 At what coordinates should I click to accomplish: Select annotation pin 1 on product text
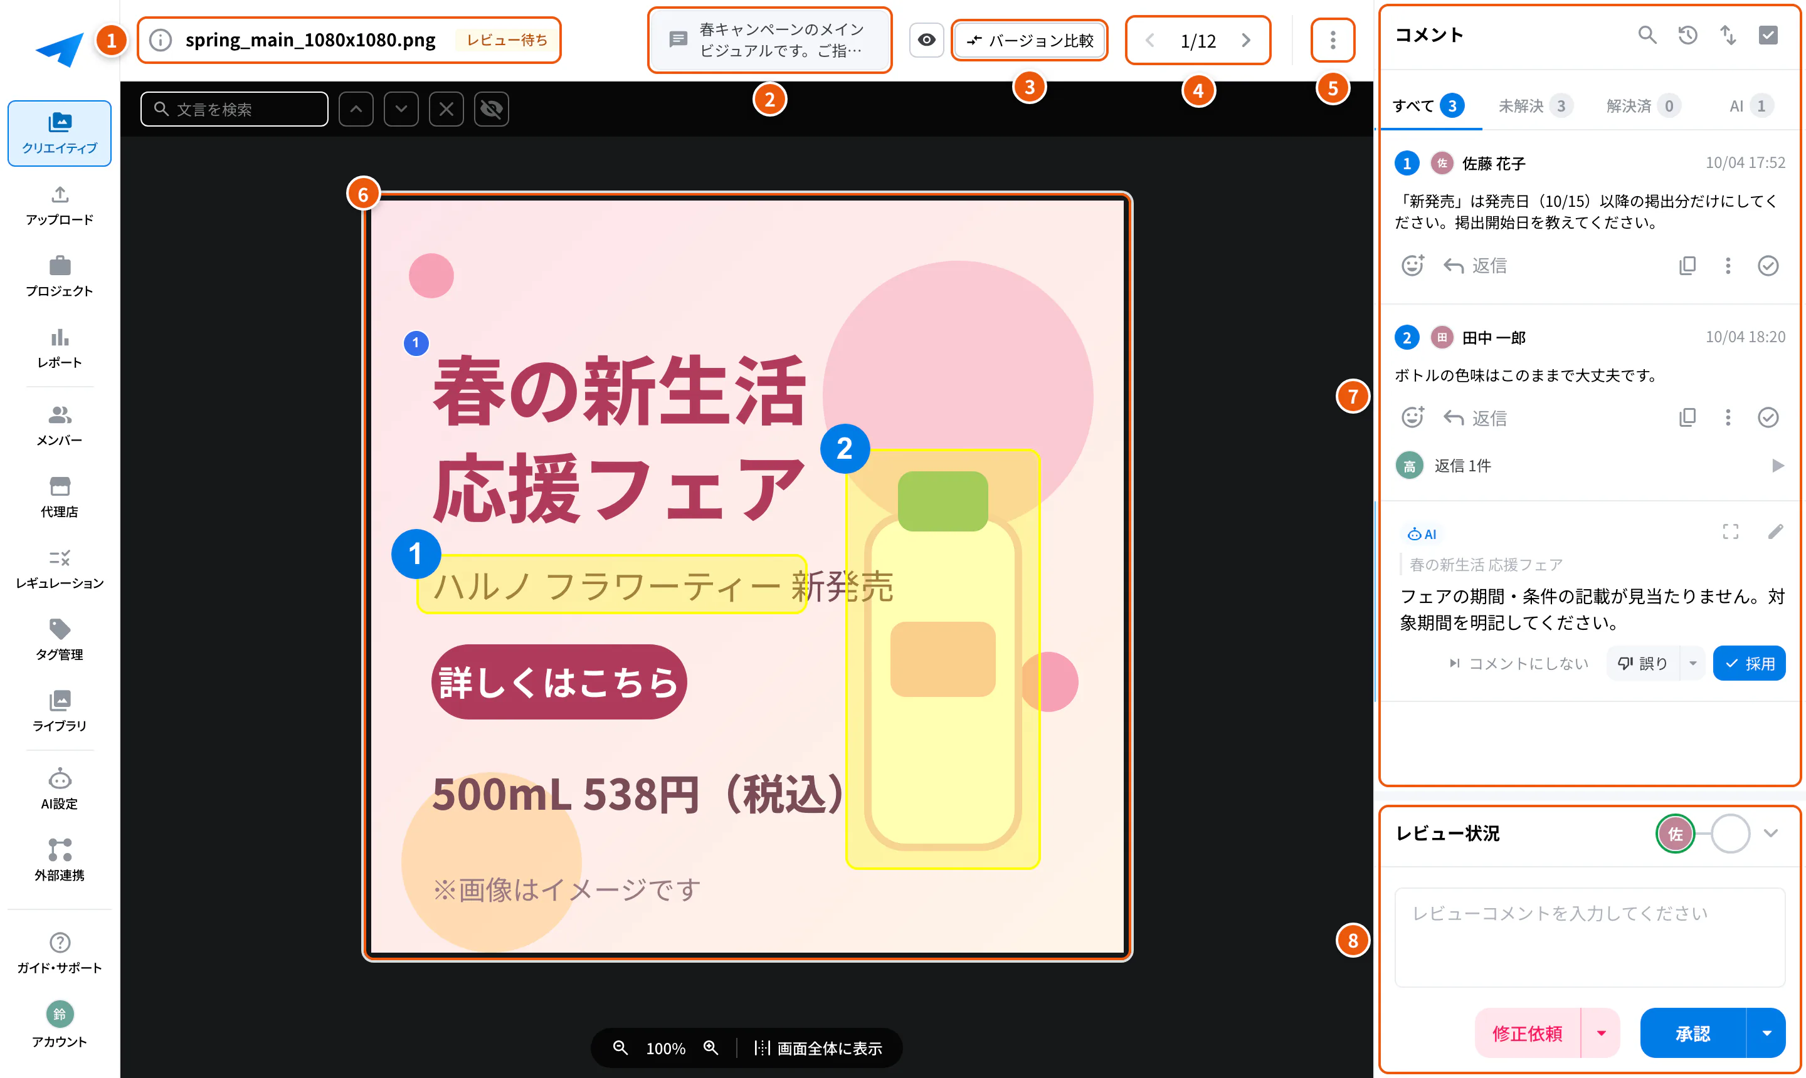click(416, 554)
